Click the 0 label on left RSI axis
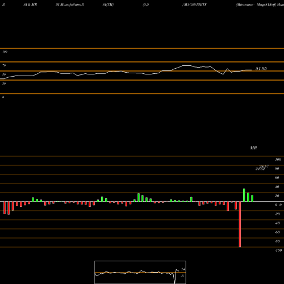This screenshot has height=284, width=284. click(x=3, y=97)
